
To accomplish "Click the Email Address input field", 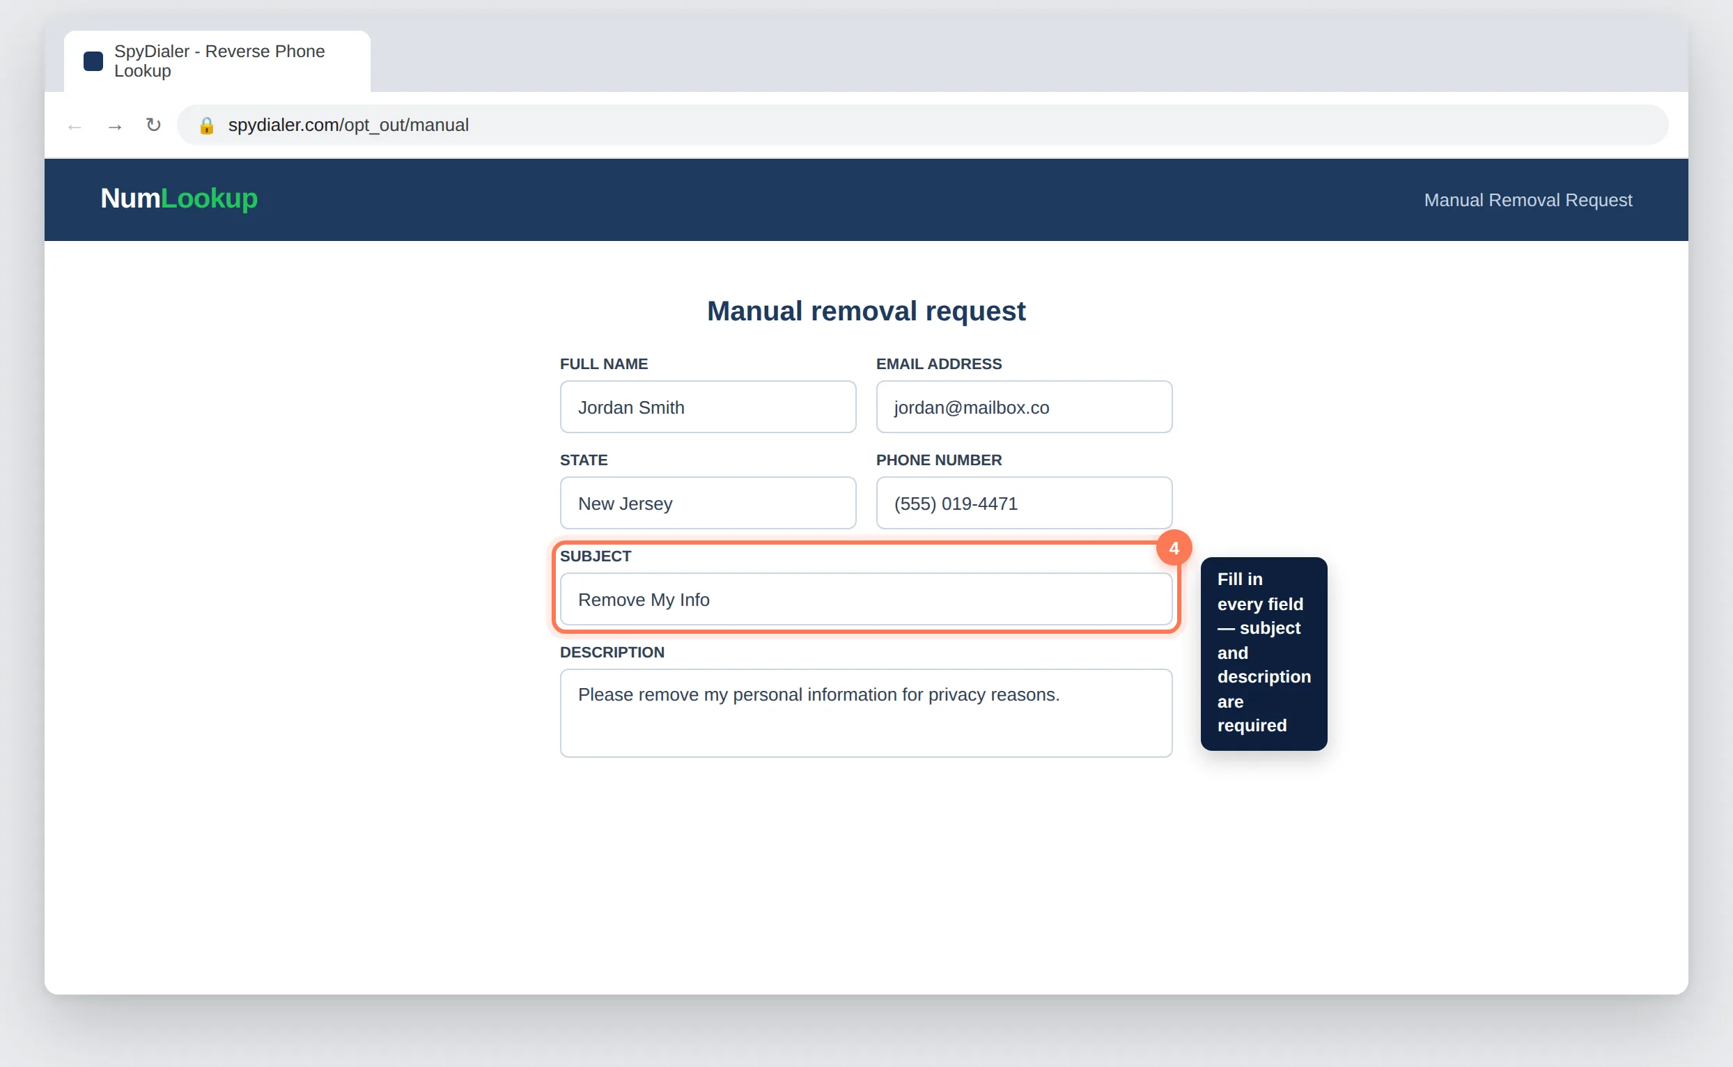I will [x=1024, y=407].
